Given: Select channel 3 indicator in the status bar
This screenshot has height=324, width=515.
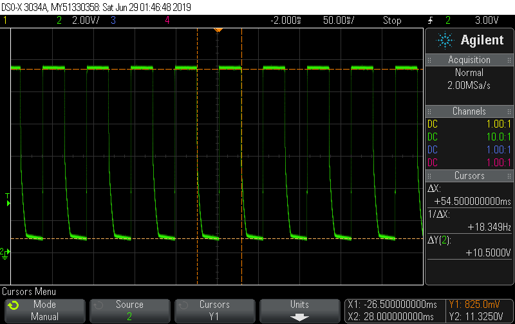Looking at the screenshot, I should (x=113, y=21).
